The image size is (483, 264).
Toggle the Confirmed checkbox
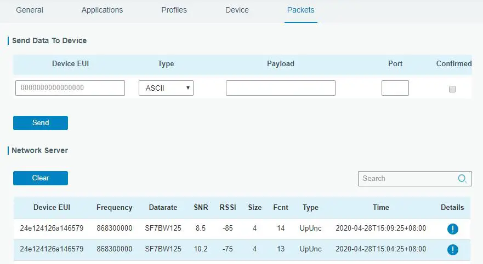[452, 89]
